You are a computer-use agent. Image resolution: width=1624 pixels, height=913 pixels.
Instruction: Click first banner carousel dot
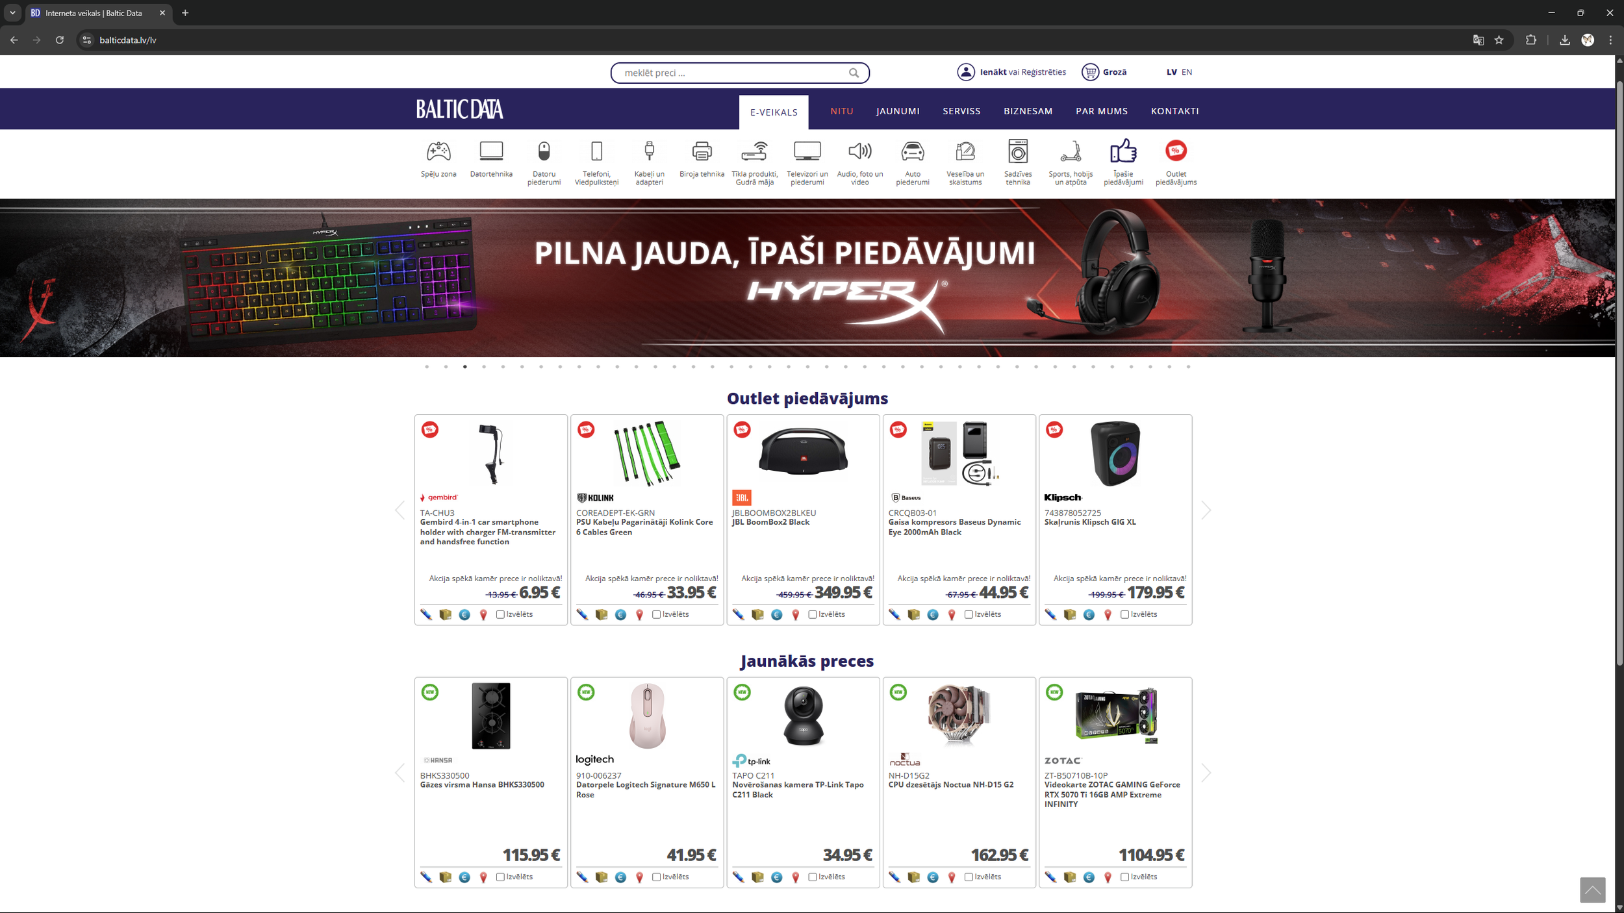[427, 367]
